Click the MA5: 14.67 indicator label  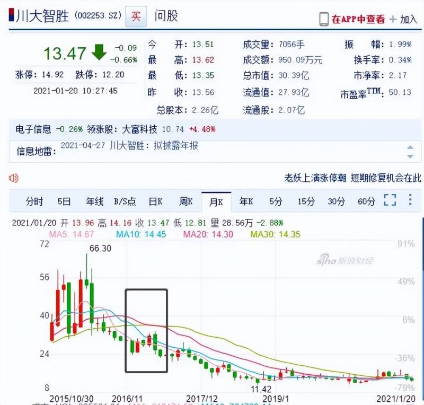point(72,234)
